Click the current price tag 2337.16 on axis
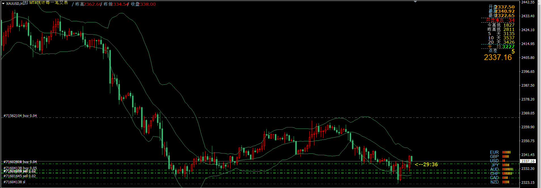The height and width of the screenshot is (188, 541). 528,161
